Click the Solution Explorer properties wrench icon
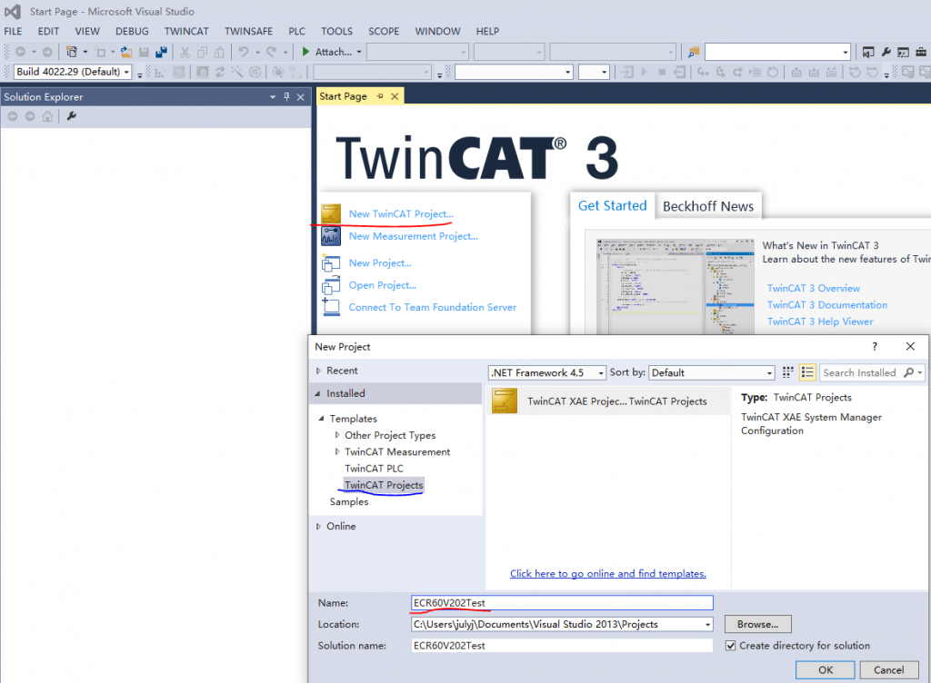 [x=71, y=116]
